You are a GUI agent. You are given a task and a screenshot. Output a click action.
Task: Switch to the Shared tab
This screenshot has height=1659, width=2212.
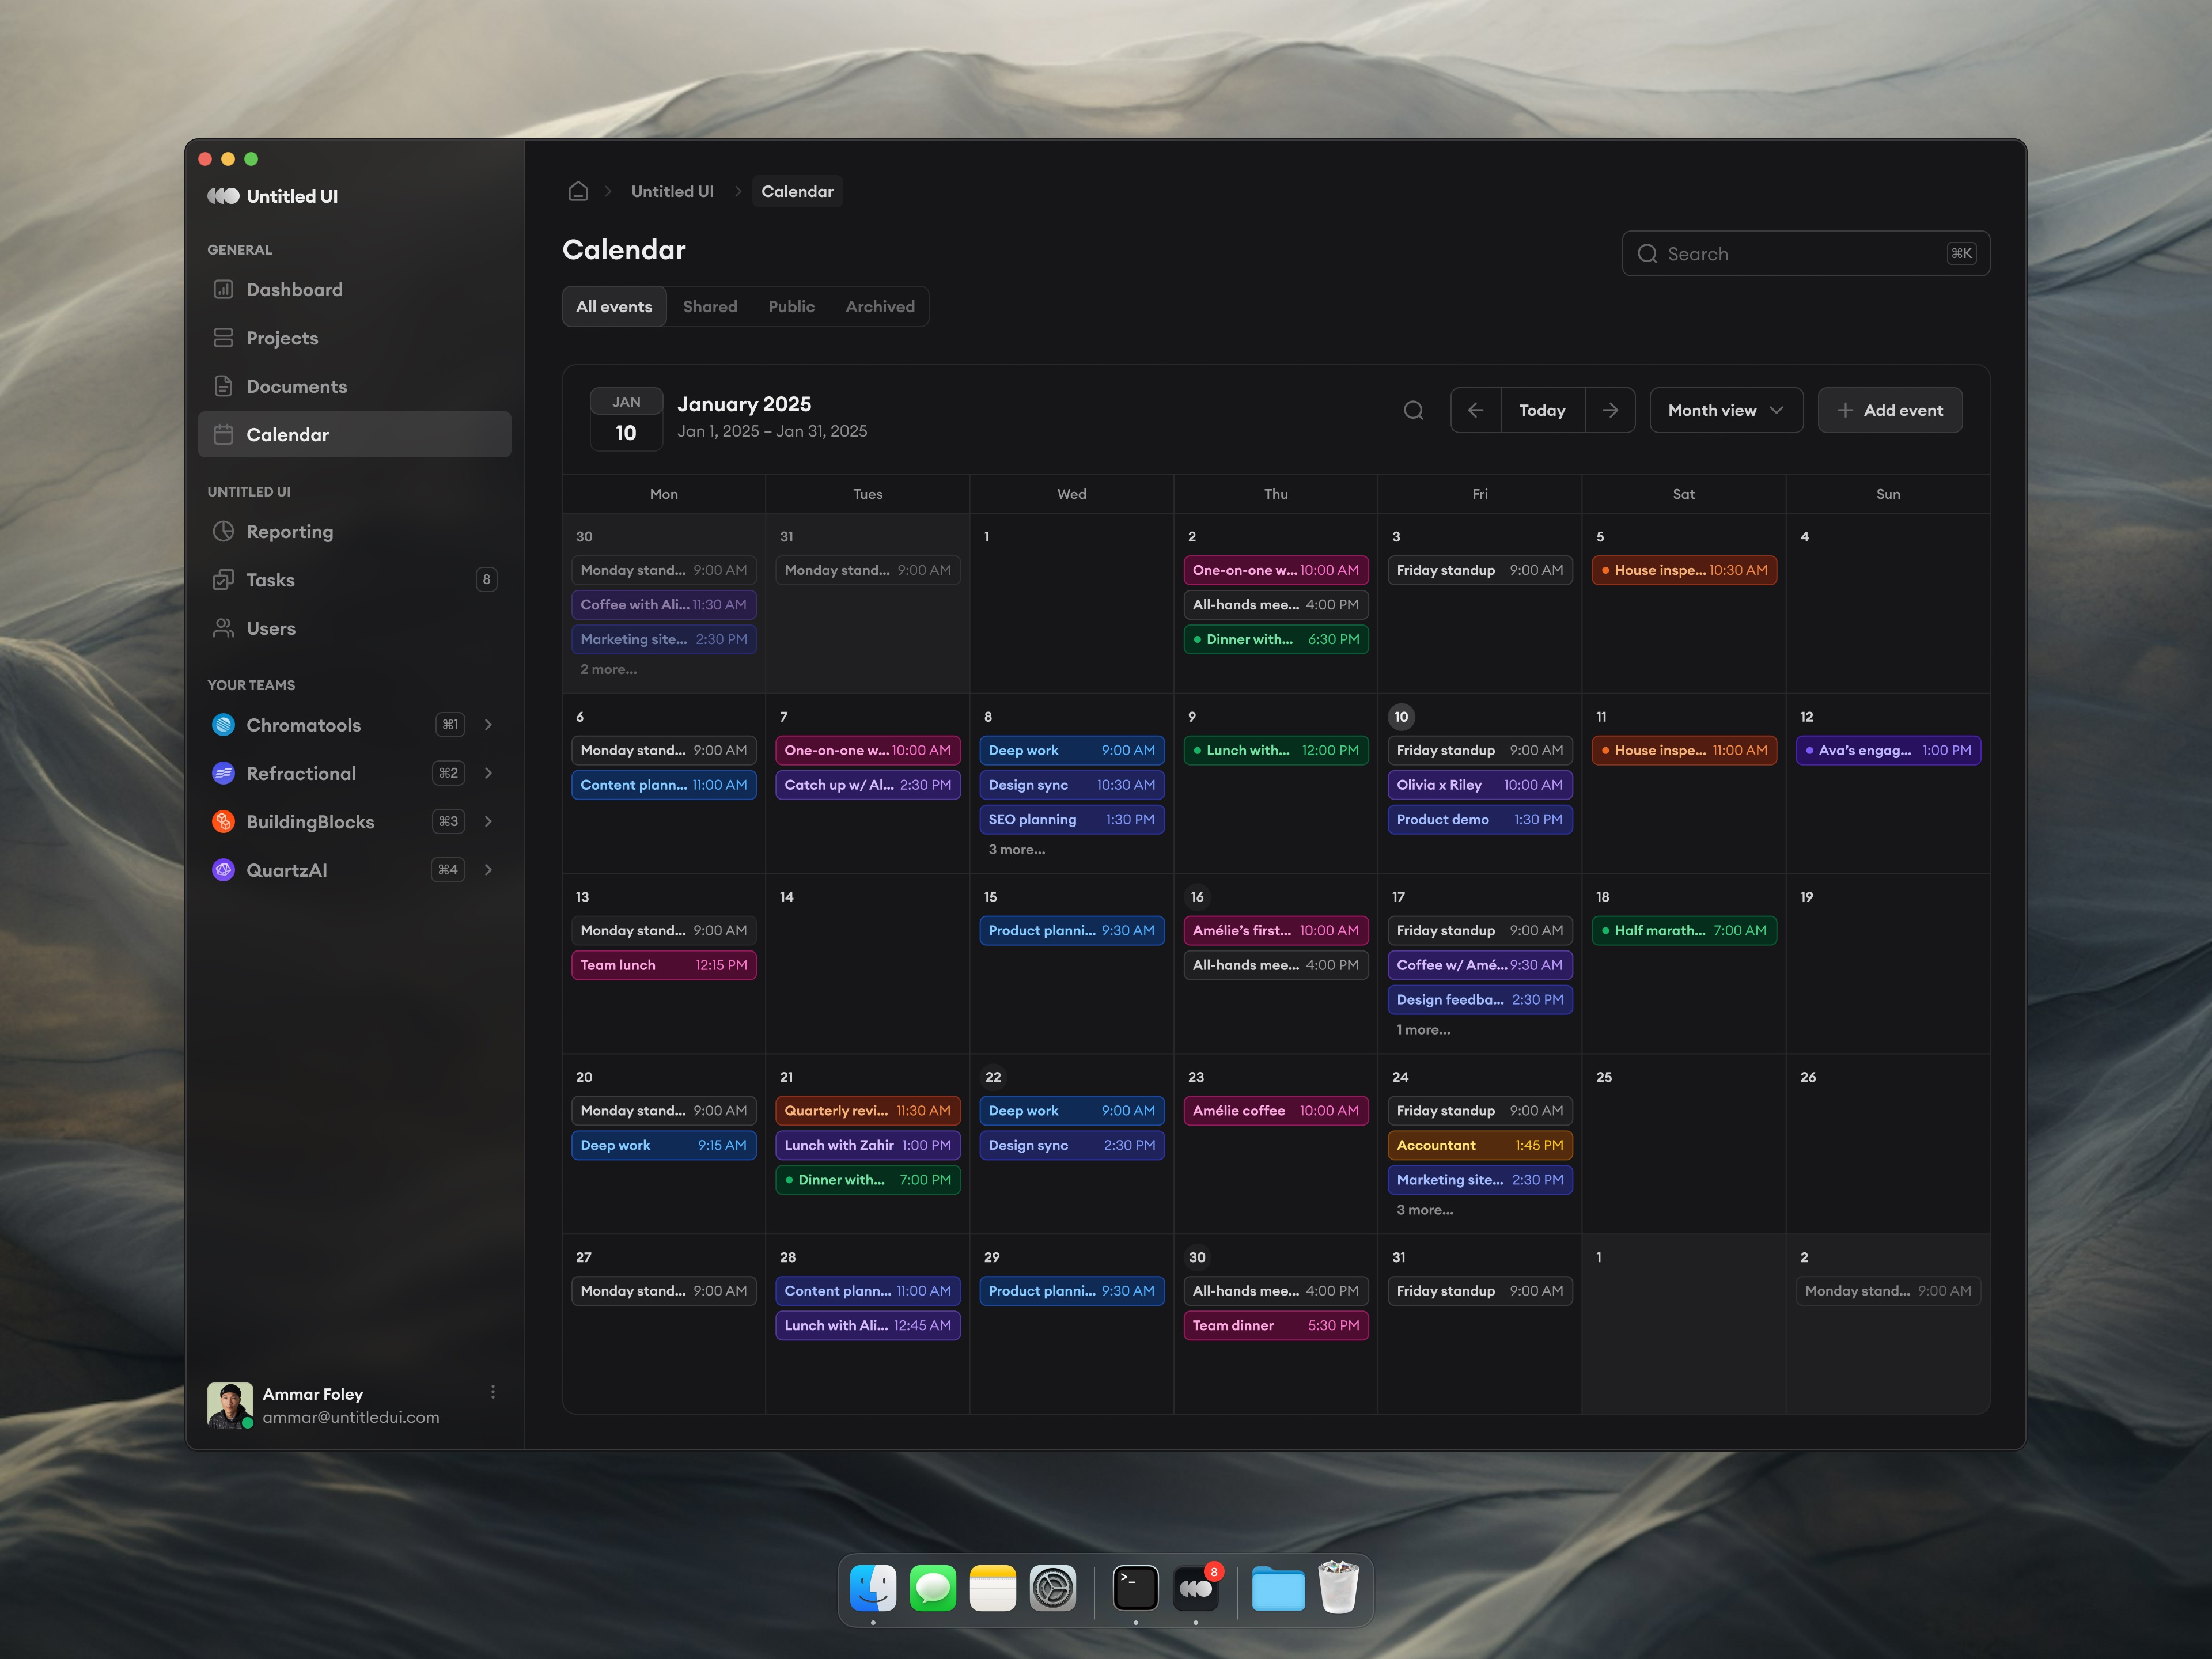pos(710,307)
